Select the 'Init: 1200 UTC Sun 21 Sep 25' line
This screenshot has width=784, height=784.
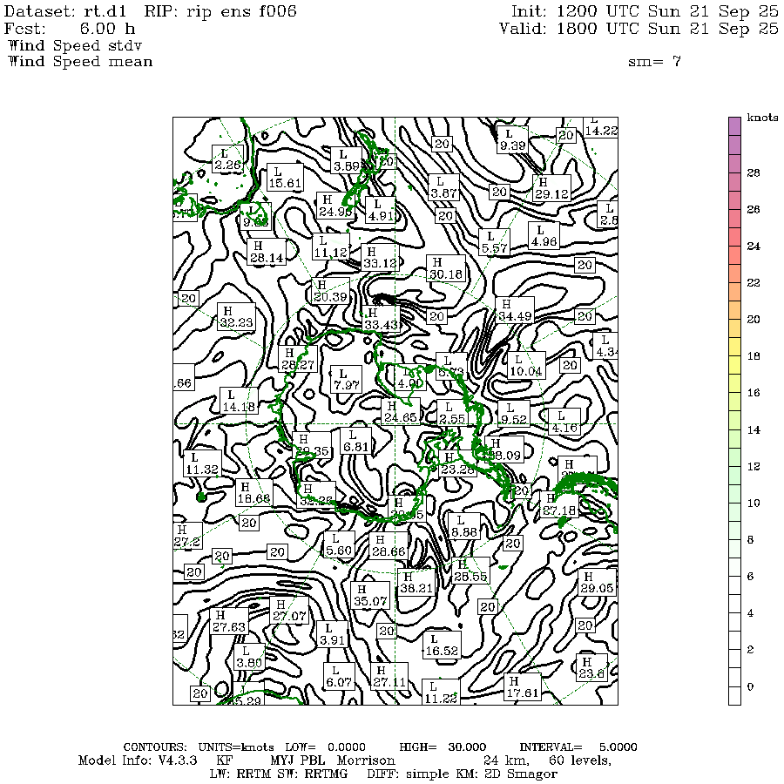[645, 11]
